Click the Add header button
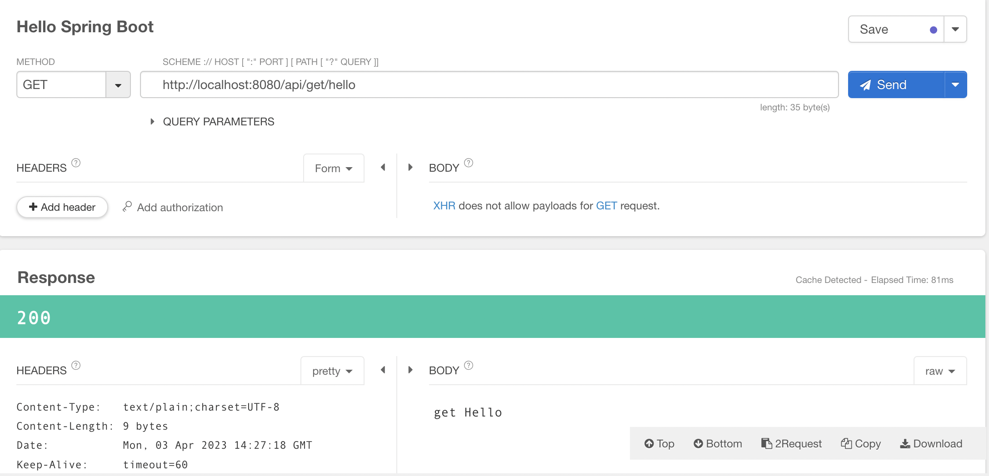 pos(62,207)
